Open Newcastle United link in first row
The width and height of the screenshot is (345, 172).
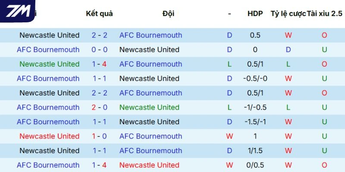(x=50, y=35)
